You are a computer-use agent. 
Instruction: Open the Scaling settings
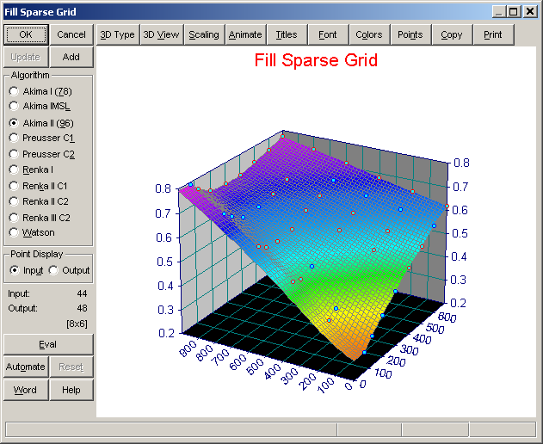(204, 34)
